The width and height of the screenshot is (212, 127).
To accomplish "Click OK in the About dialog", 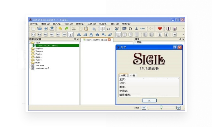I will coord(149,101).
